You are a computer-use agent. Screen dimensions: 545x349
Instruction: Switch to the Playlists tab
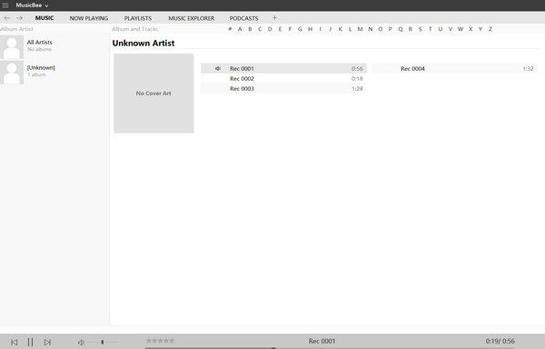pyautogui.click(x=138, y=18)
